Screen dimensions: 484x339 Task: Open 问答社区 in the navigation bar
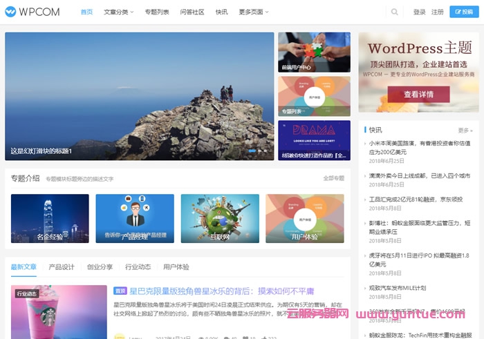tap(192, 12)
